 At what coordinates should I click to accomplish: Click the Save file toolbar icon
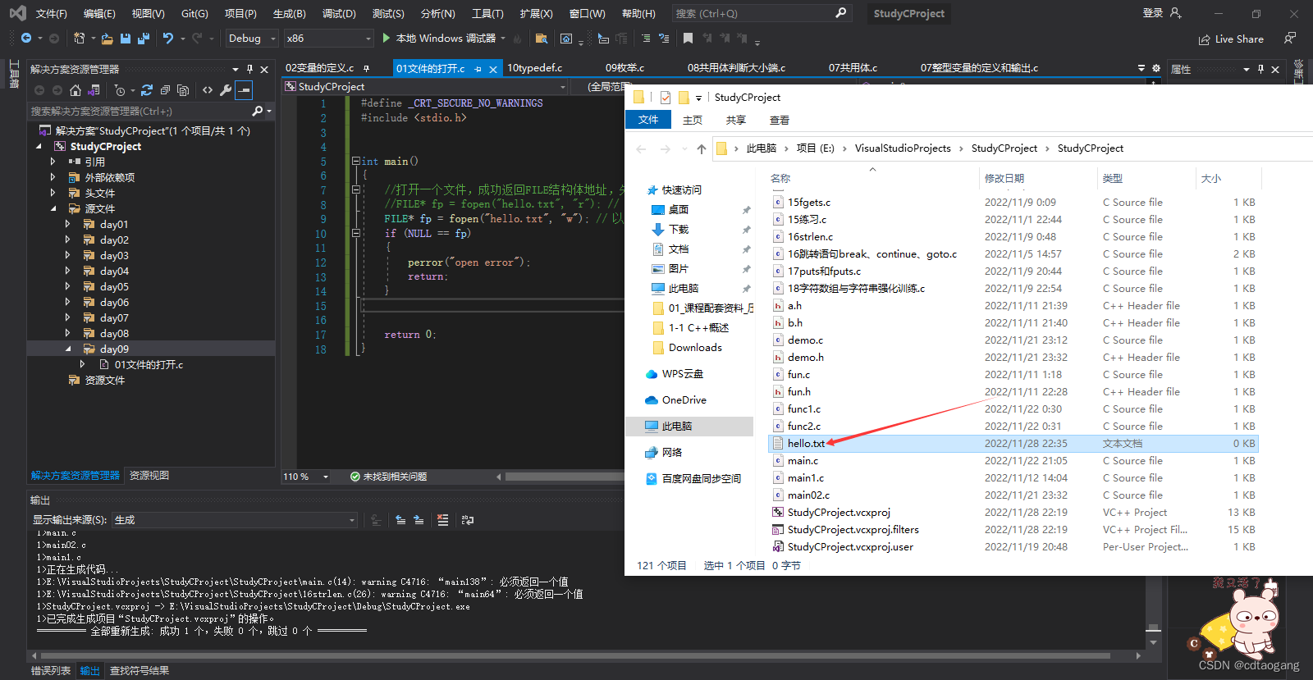[x=126, y=39]
